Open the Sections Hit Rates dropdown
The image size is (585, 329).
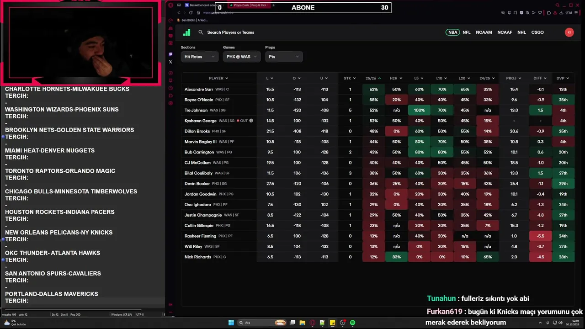point(200,57)
